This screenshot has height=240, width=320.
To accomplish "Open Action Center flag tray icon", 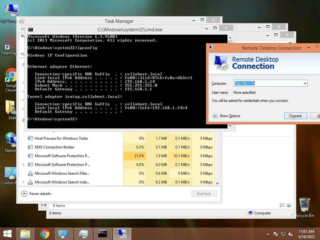I will 276,234.
